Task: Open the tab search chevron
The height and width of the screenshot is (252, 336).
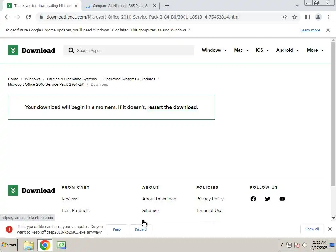Action: click(297, 6)
